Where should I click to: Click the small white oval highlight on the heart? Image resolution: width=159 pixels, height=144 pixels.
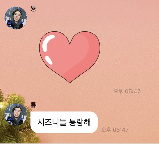49,60
